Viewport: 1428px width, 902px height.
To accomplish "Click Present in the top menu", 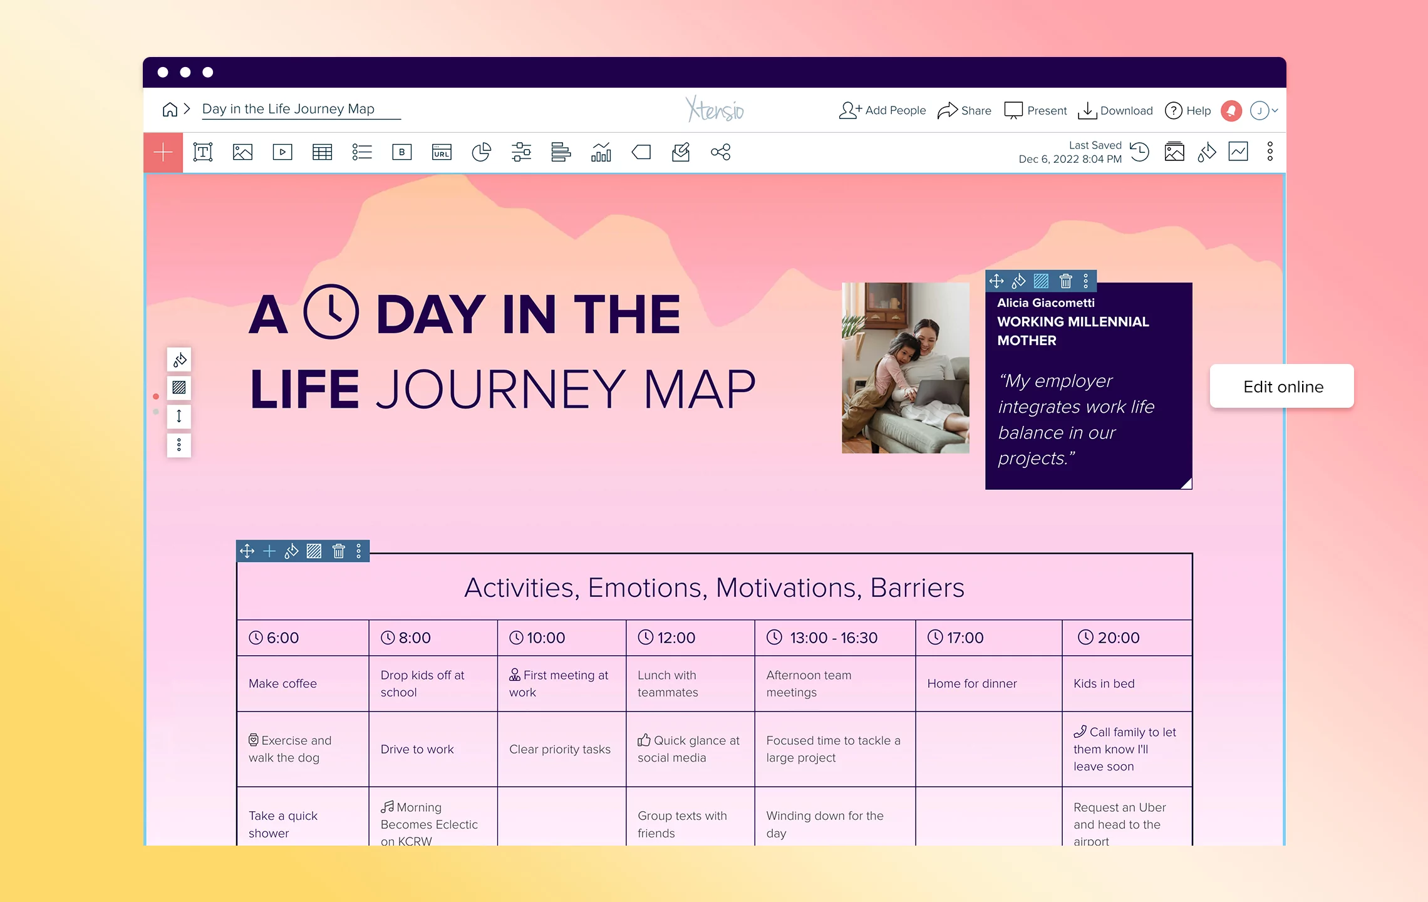I will coord(1035,110).
